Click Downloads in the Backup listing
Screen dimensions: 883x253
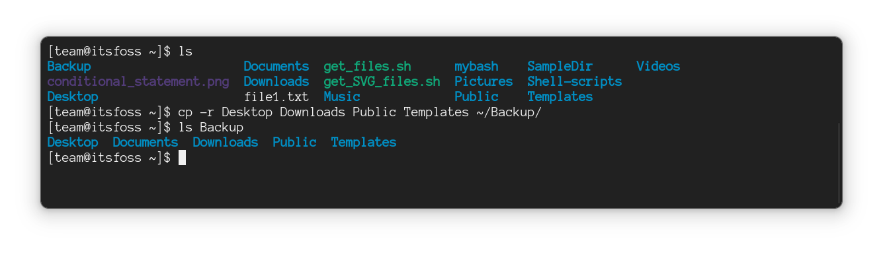click(225, 142)
